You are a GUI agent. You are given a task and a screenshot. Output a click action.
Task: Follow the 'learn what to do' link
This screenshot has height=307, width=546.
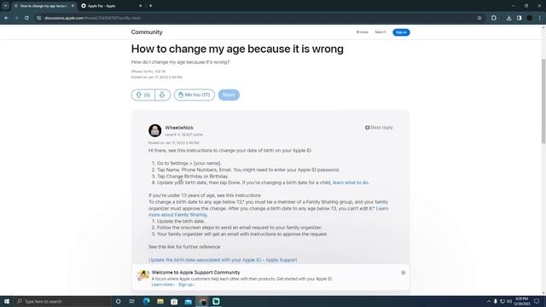coord(351,182)
